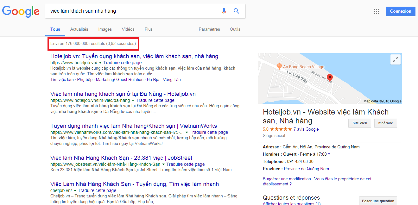Click Questions et réponses heading
418x205 pixels.
click(x=291, y=197)
